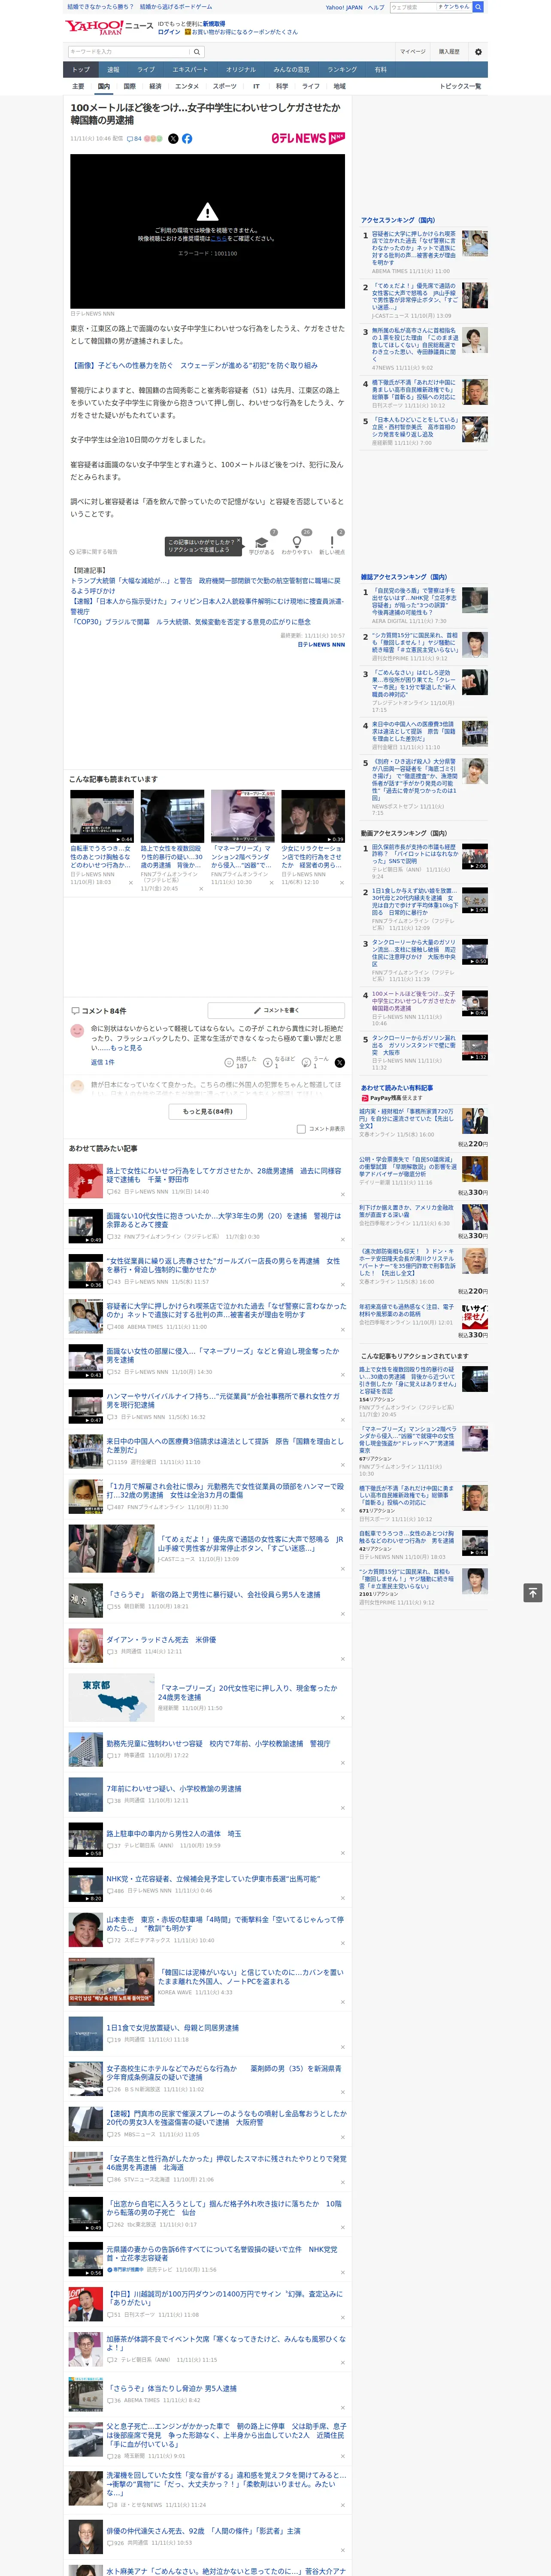The width and height of the screenshot is (551, 2576).
Task: Open the ランキング navigation tab
Action: pos(342,70)
